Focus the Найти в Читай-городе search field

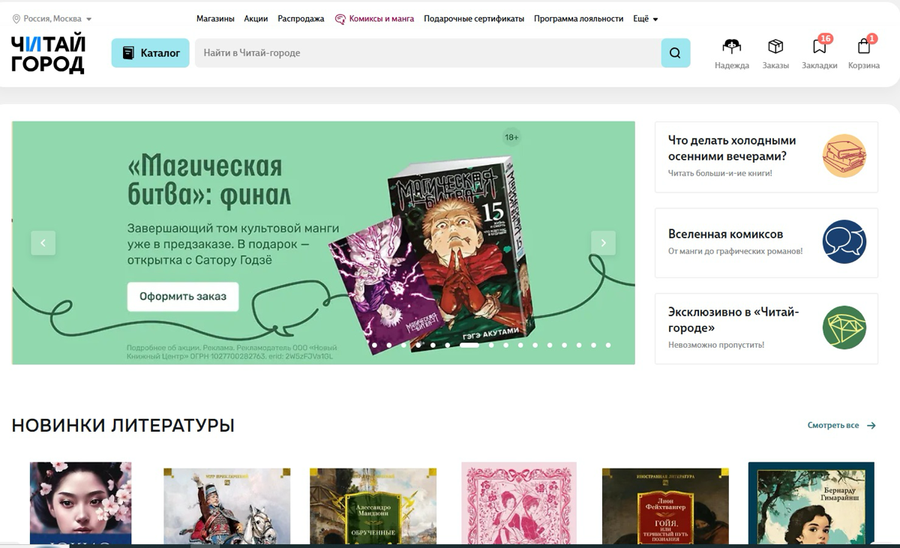coord(427,53)
